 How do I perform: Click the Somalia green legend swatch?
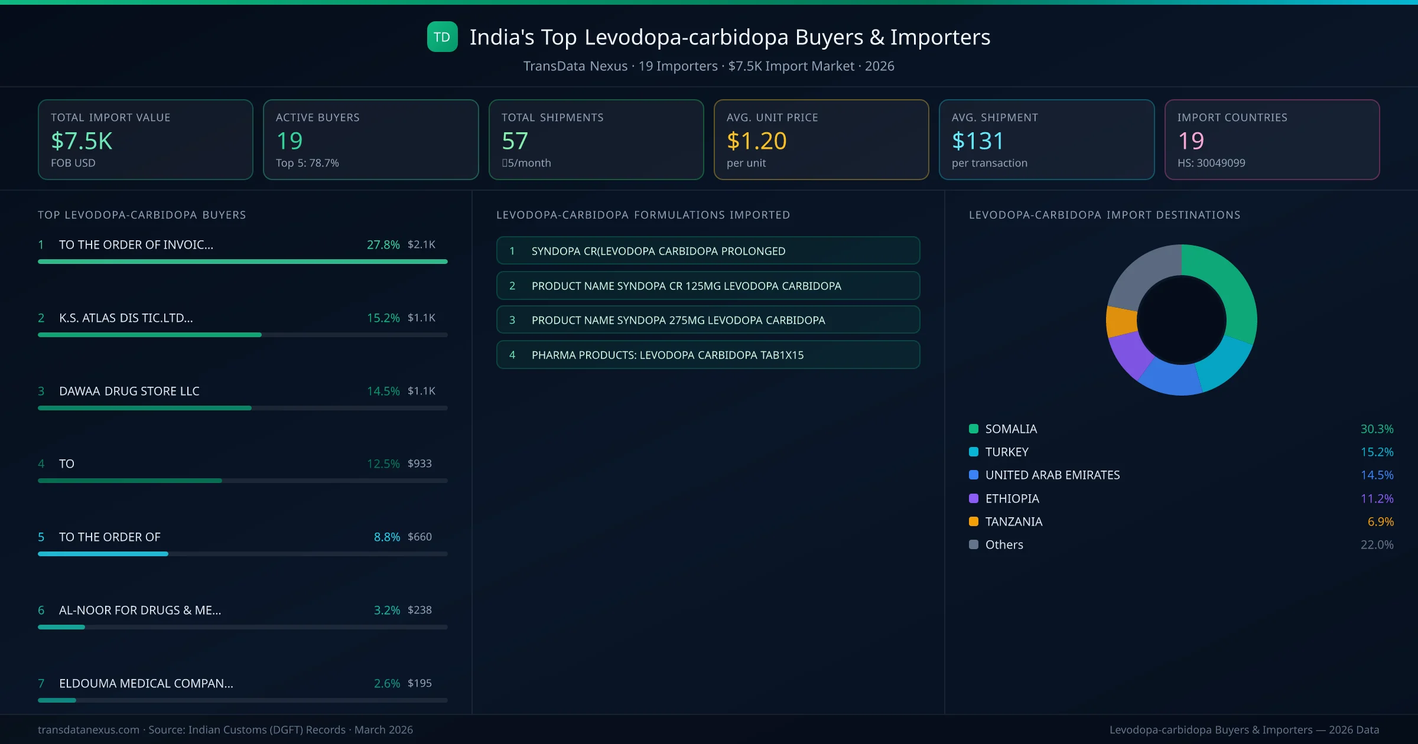(x=974, y=429)
